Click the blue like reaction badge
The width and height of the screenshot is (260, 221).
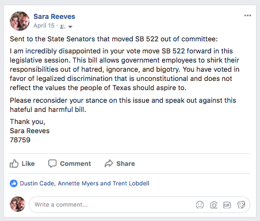tap(14, 184)
